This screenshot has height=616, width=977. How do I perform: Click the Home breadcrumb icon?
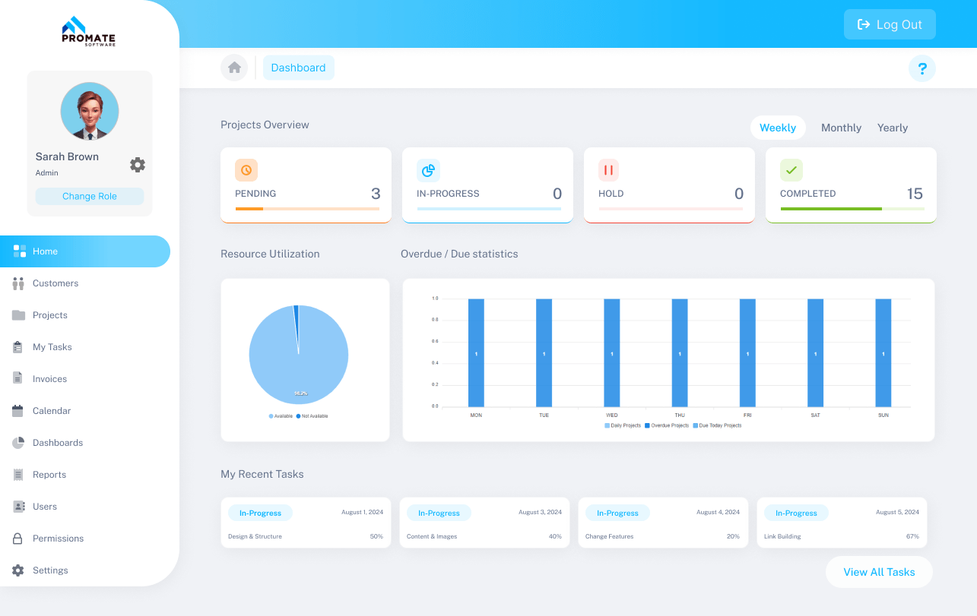coord(234,68)
